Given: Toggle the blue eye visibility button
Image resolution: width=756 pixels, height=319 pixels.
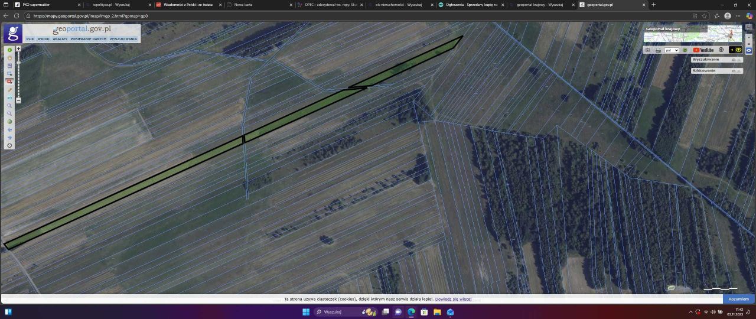Looking at the screenshot, I should pos(749,51).
